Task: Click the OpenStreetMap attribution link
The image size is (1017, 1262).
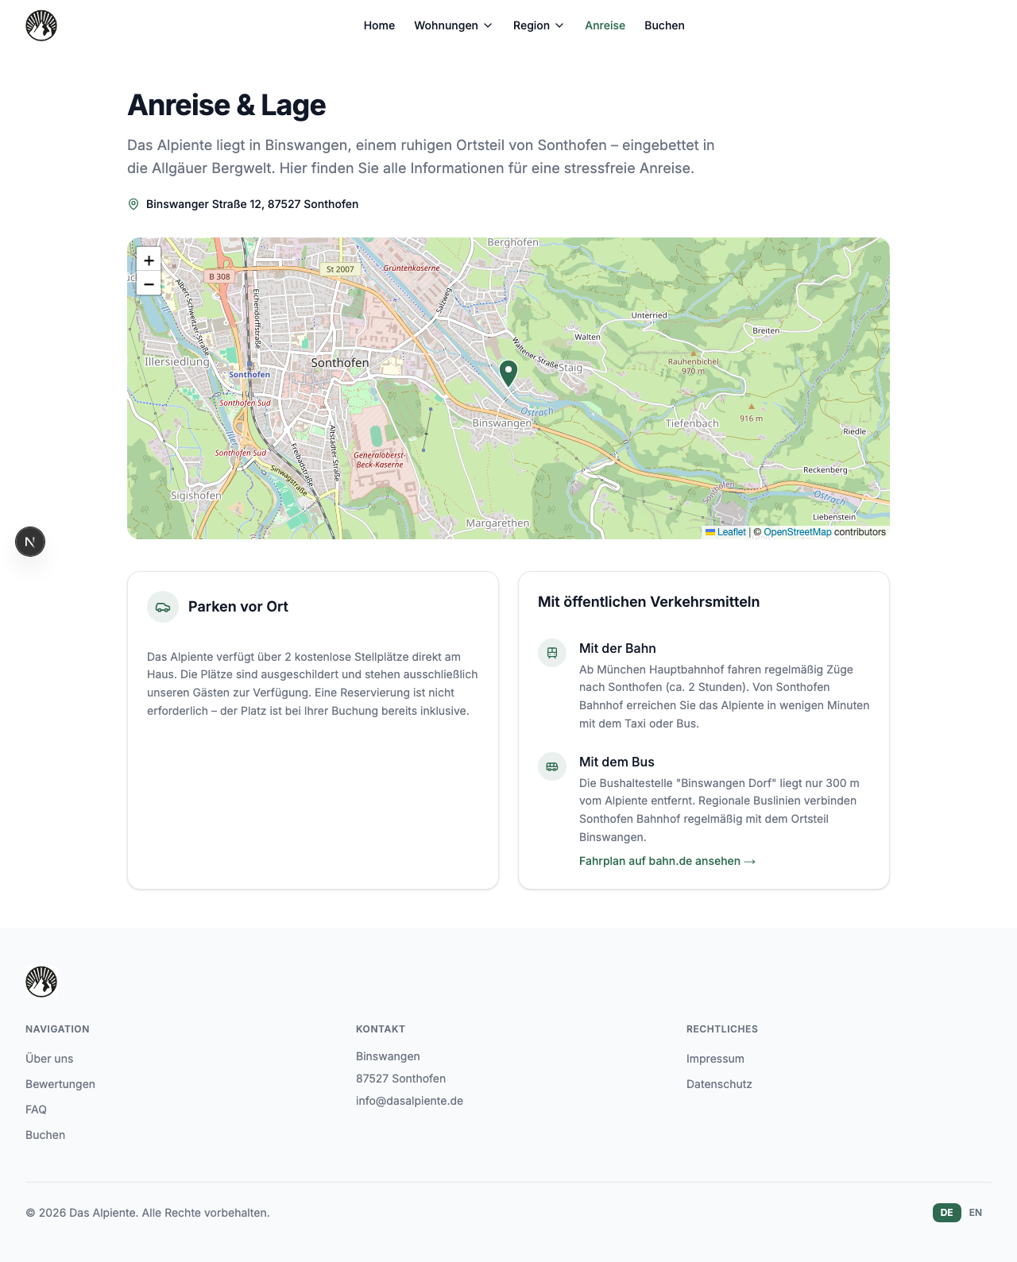Action: click(x=797, y=532)
